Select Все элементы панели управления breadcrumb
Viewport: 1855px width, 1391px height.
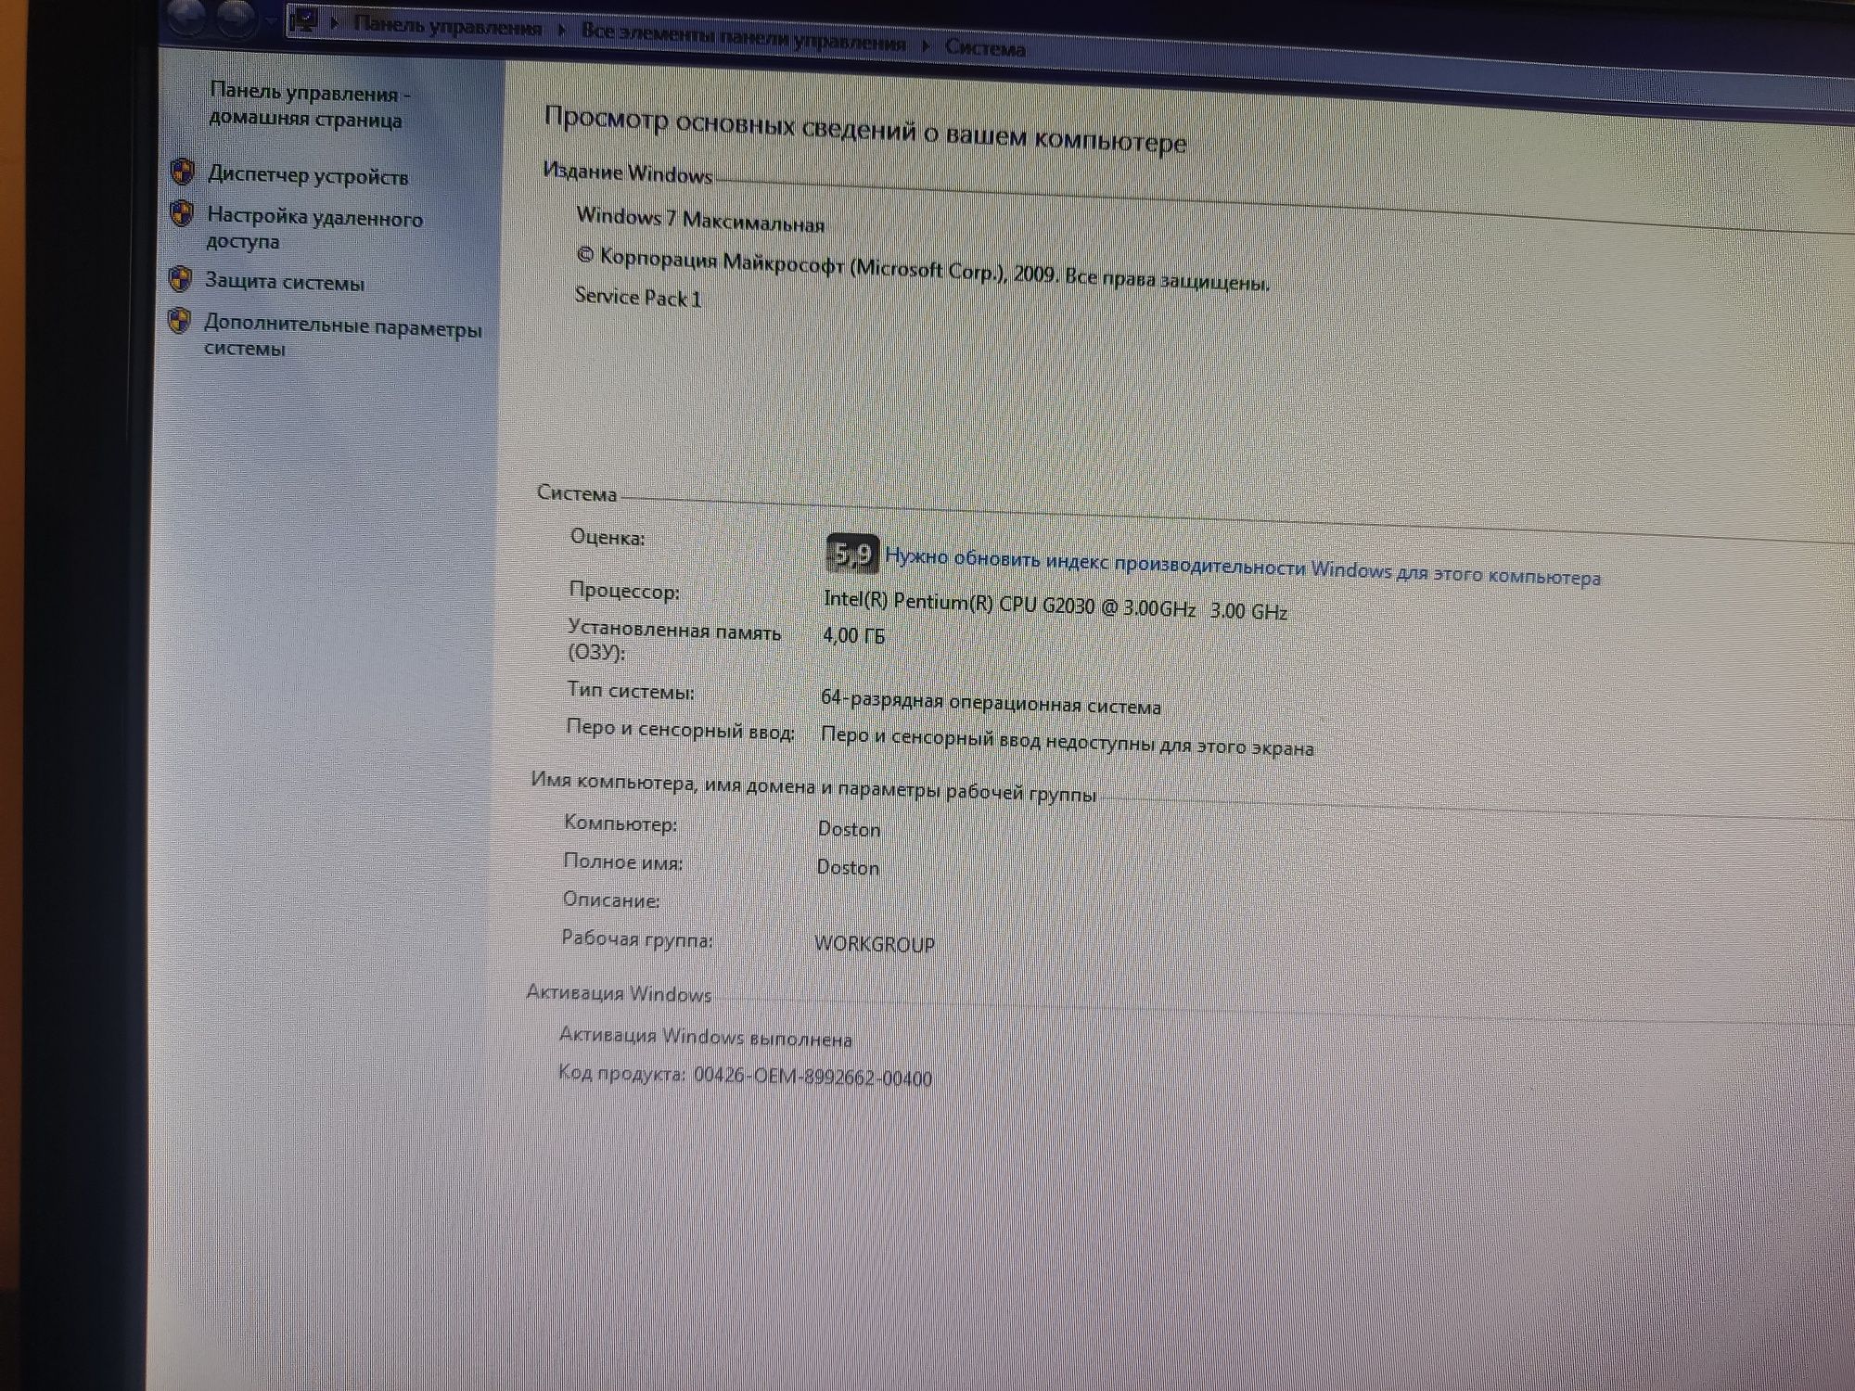click(743, 37)
